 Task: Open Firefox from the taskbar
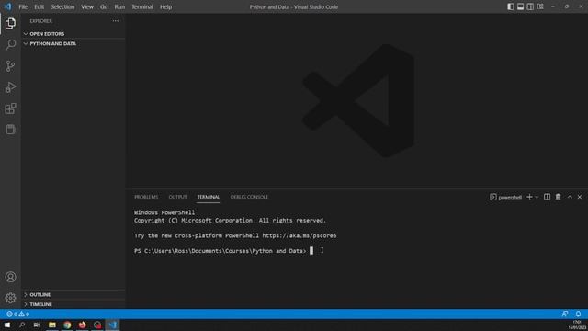coord(82,325)
